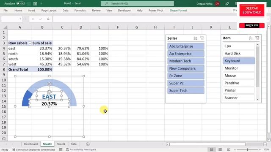Open the Review ribbon tab
The image size is (271, 152).
coord(96,11)
